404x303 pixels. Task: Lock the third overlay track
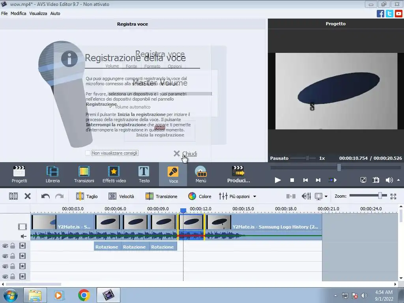click(x=12, y=266)
